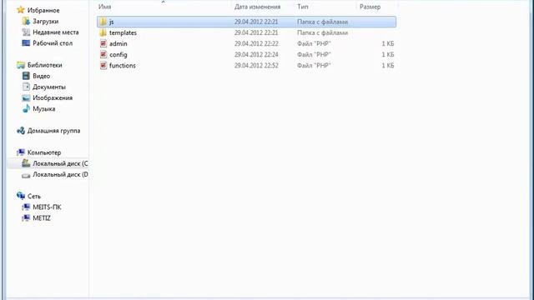The image size is (534, 300).
Task: Sort by Дата изменения column header
Action: tap(257, 7)
